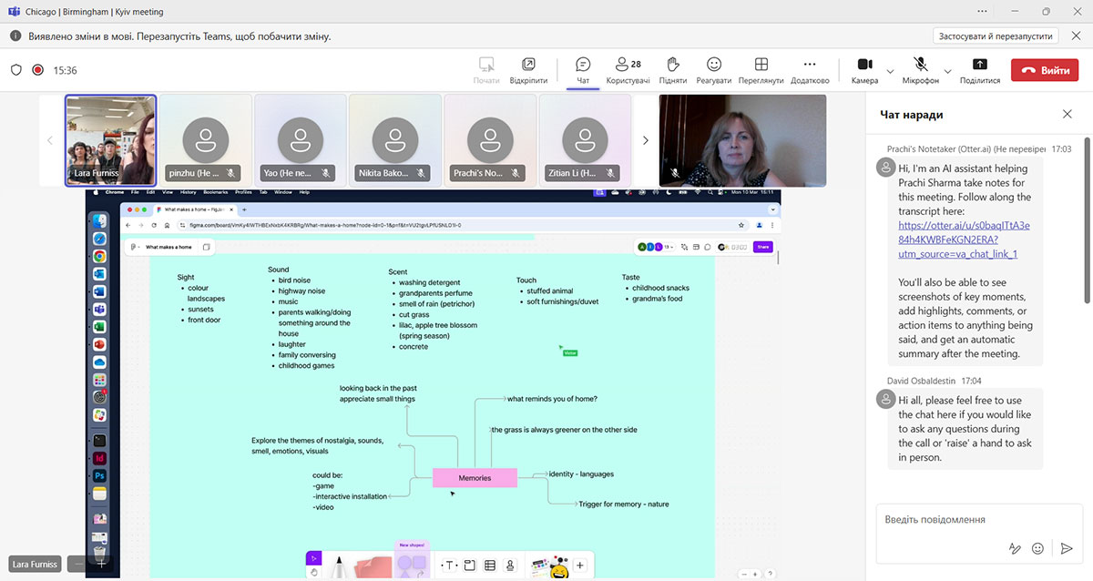Select the 'What makes a home' Chrome tab
The width and height of the screenshot is (1093, 581).
pyautogui.click(x=194, y=209)
